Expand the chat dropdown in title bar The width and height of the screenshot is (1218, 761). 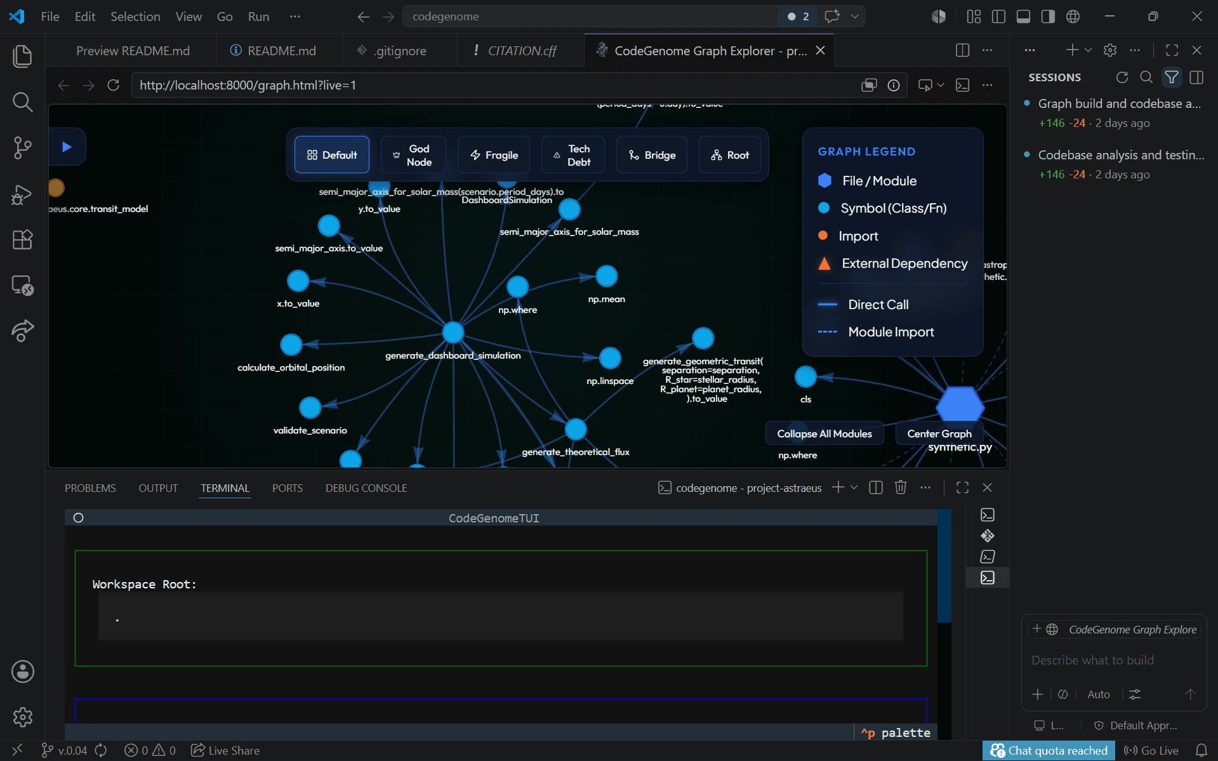tap(855, 17)
